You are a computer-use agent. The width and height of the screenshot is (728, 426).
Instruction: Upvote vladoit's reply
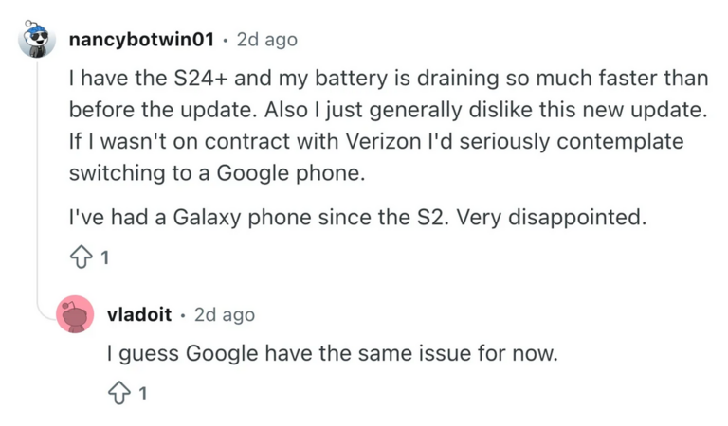(119, 394)
